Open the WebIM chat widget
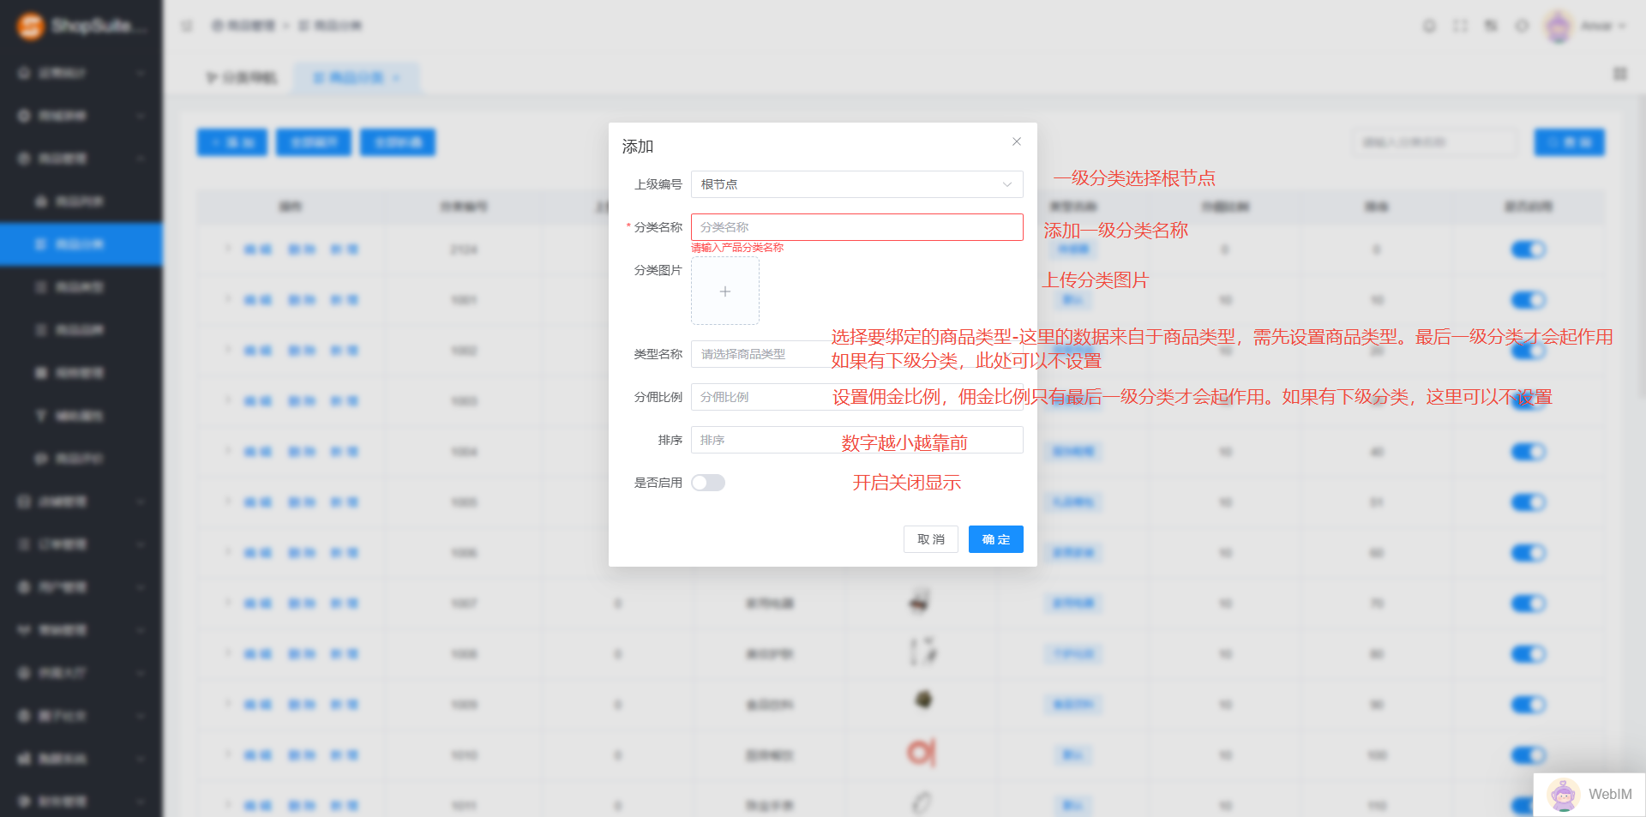 tap(1590, 794)
